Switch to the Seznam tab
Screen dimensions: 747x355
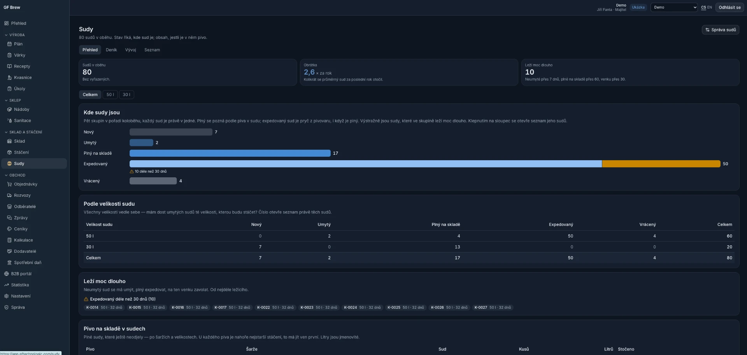[x=152, y=50]
